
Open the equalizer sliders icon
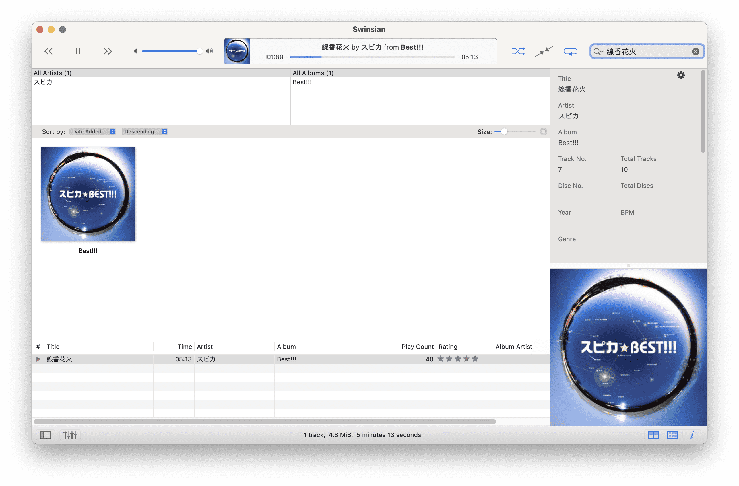(x=70, y=434)
